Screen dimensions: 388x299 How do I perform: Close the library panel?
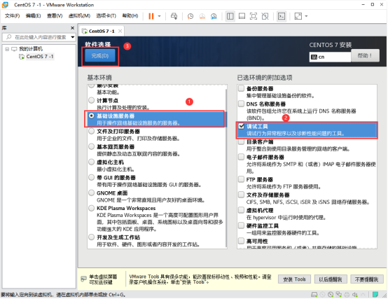coord(73,28)
